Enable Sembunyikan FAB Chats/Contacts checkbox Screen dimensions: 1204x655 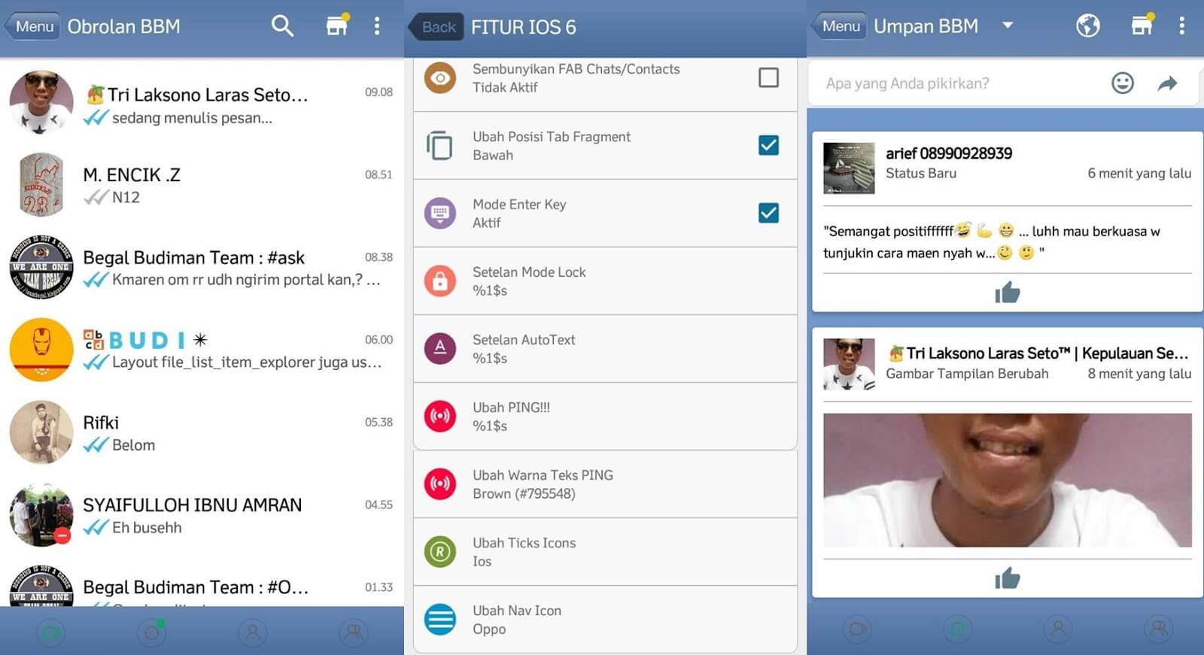(768, 77)
